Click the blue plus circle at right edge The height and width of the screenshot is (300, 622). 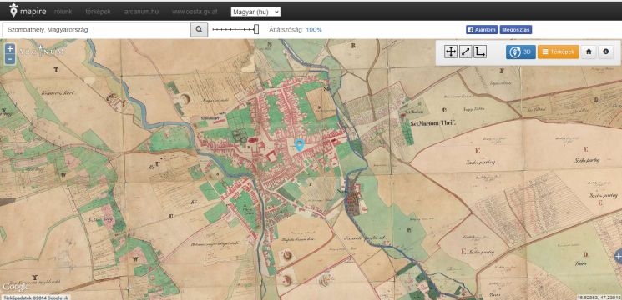click(618, 257)
